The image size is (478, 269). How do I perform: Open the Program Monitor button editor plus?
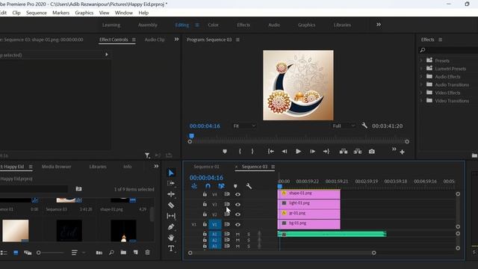(402, 152)
